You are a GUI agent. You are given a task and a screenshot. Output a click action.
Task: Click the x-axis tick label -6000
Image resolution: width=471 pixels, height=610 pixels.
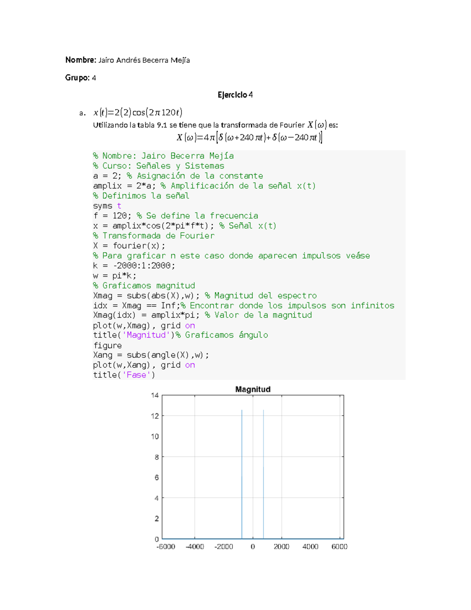[166, 547]
